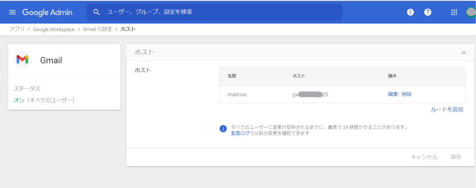Go to Google Workspace in the breadcrumb

pyautogui.click(x=54, y=29)
